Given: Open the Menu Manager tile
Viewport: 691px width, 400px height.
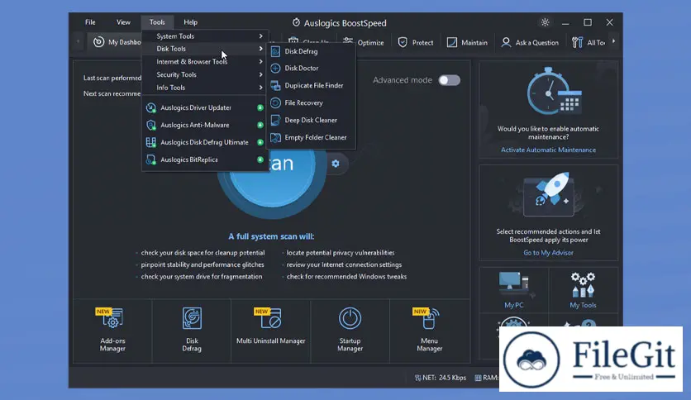Looking at the screenshot, I should point(429,331).
